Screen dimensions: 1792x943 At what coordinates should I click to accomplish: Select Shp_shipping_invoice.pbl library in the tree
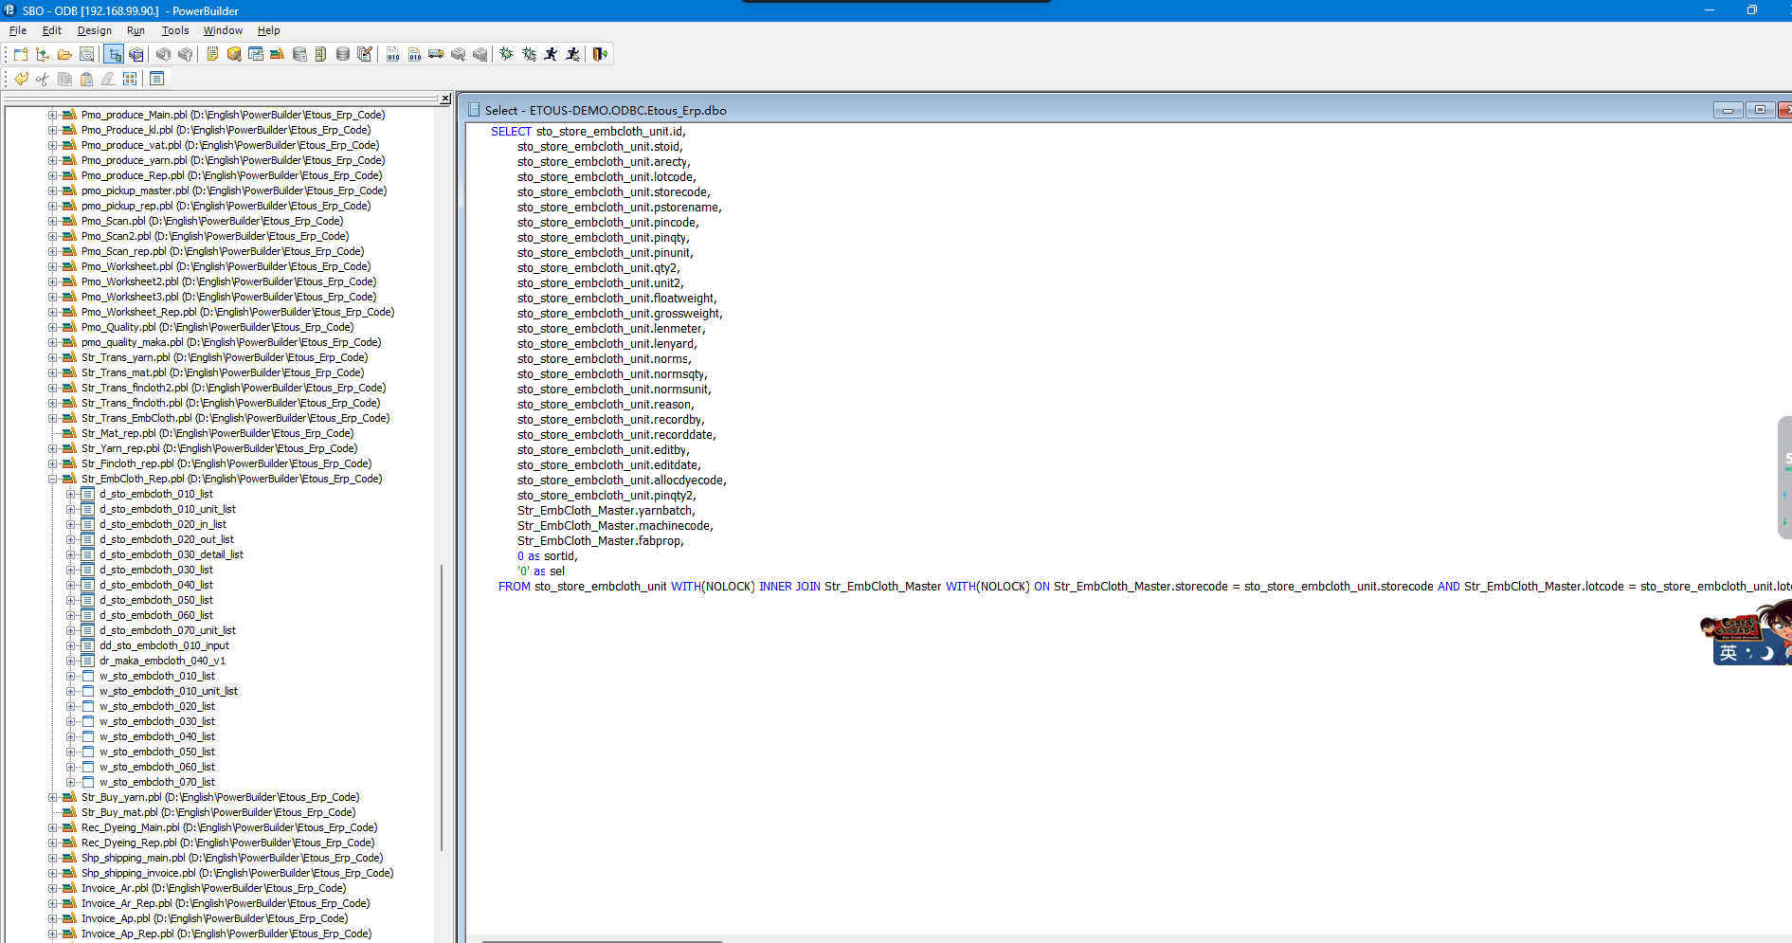coord(237,873)
